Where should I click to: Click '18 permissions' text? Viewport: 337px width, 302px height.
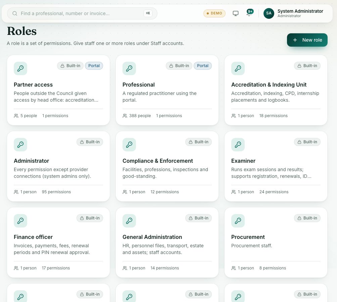(x=273, y=116)
